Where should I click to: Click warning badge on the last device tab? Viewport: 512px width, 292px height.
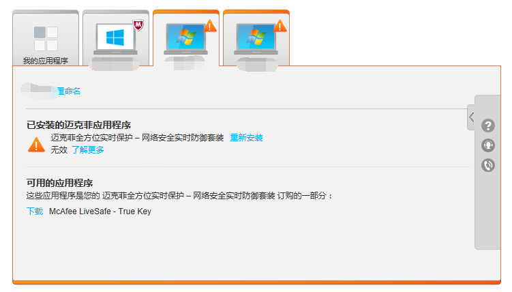pos(280,26)
